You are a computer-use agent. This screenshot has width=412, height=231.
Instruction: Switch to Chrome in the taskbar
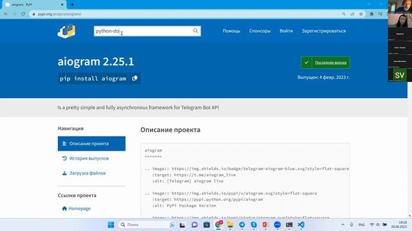218,225
